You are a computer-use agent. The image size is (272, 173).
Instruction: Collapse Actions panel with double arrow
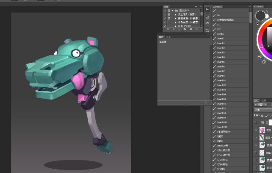196,6
